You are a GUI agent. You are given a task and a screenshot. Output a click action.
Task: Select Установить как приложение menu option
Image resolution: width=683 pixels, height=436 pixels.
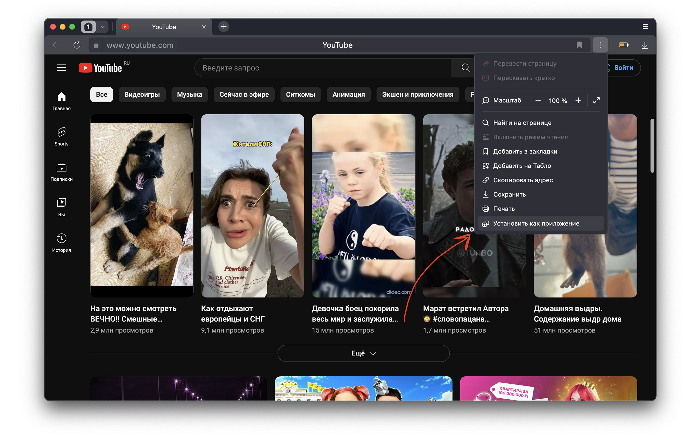(536, 223)
